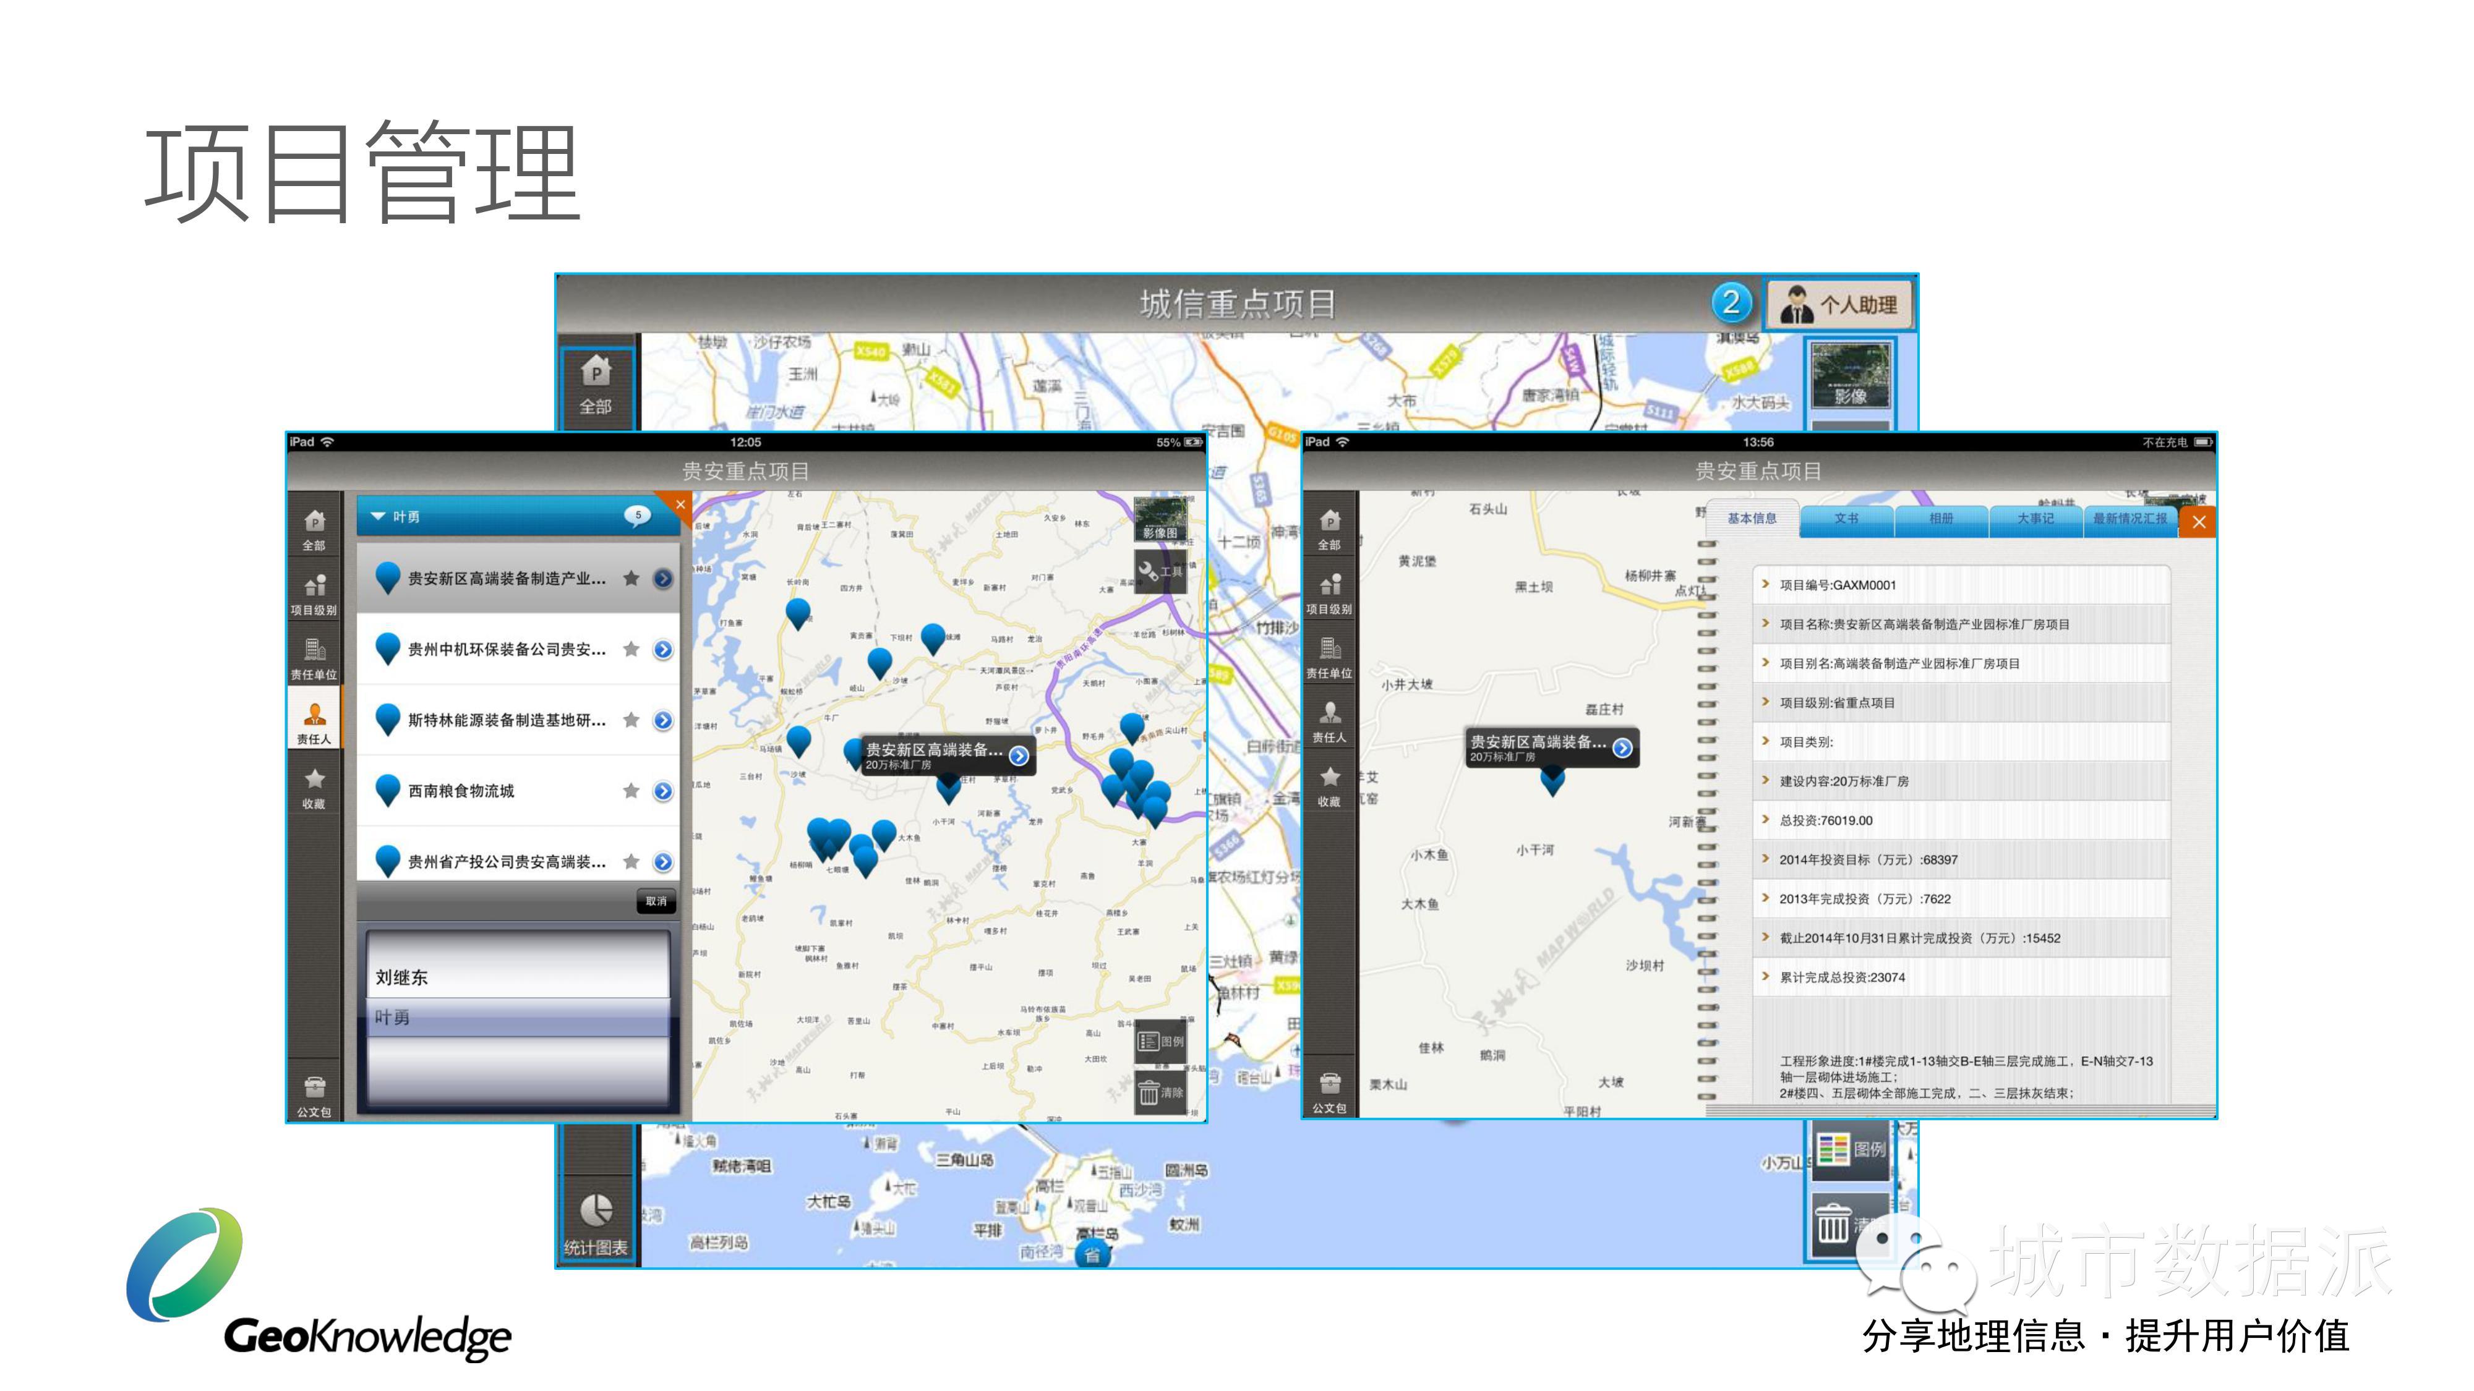Switch to 影像图 on the left iPad map
This screenshot has height=1391, width=2474.
click(x=1160, y=519)
